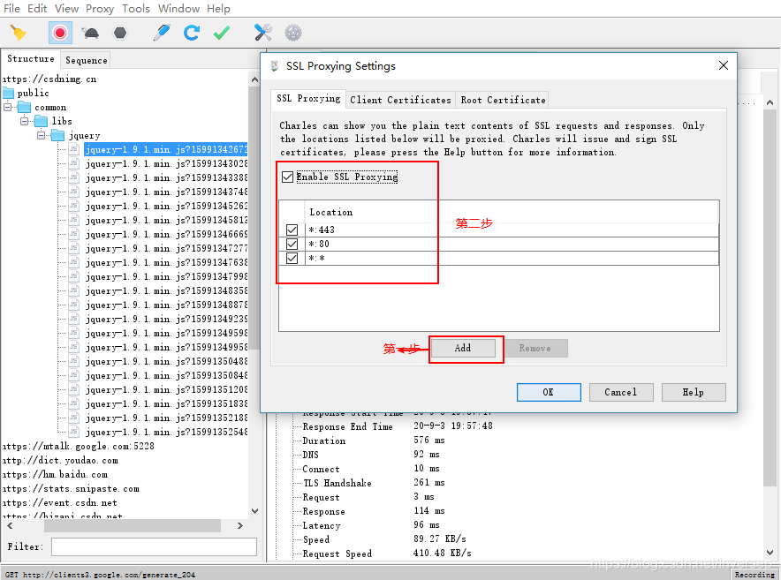Select http://dict.youdao.com host

[60, 461]
